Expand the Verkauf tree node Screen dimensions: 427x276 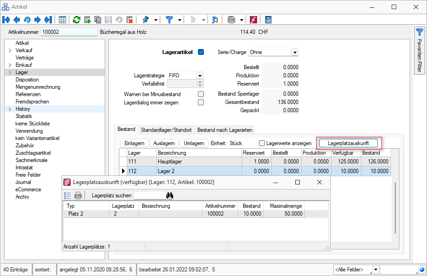(10, 50)
